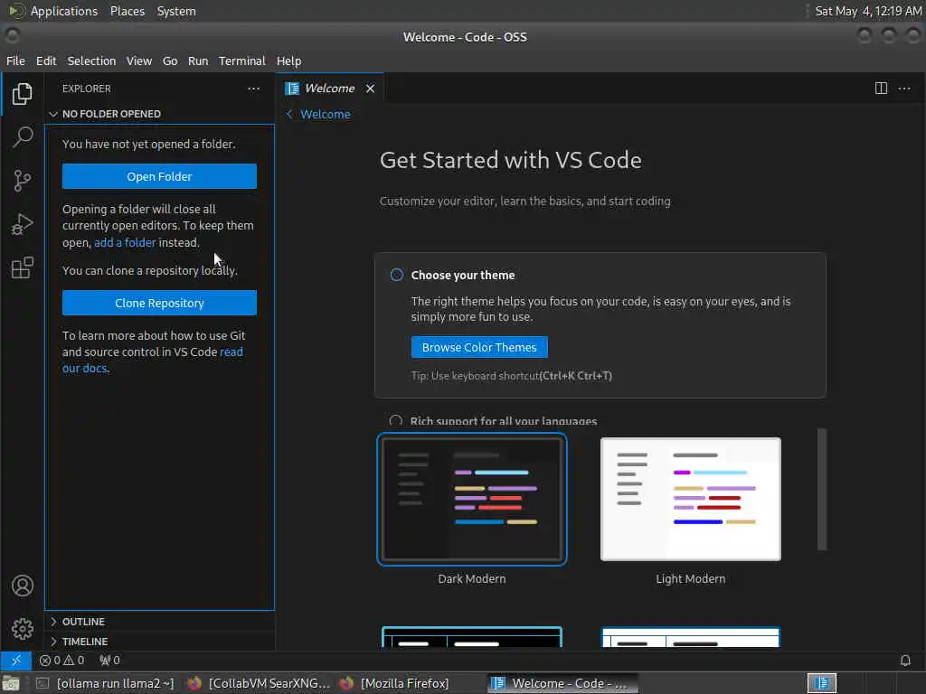Open the Places system menu
This screenshot has width=926, height=694.
coord(127,11)
